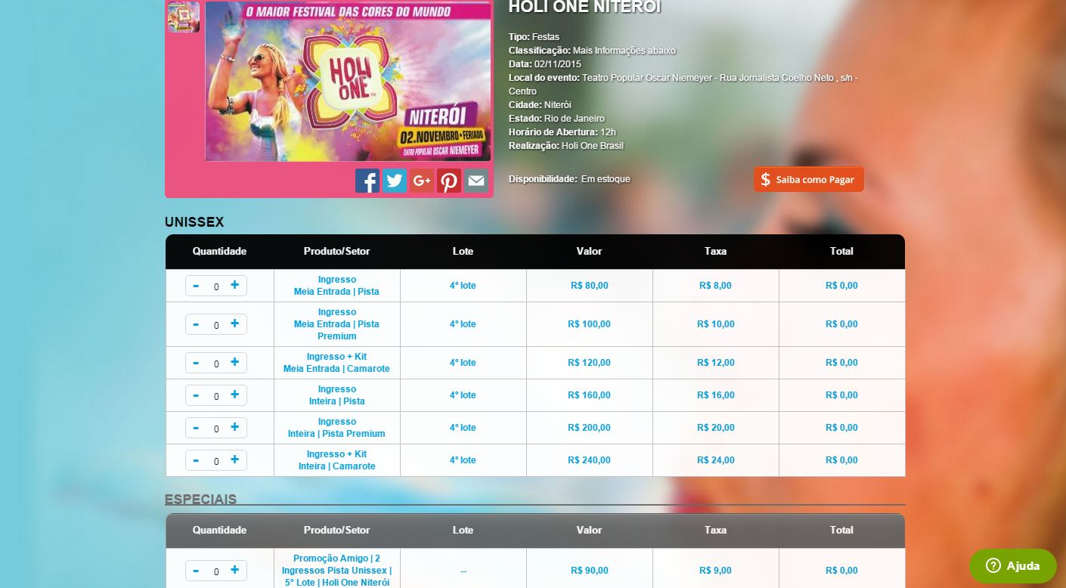This screenshot has height=588, width=1066.
Task: Remove one Promoção Amigo ticket
Action: coord(196,570)
